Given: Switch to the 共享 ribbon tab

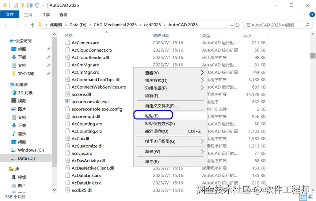Looking at the screenshot, I should 46,15.
